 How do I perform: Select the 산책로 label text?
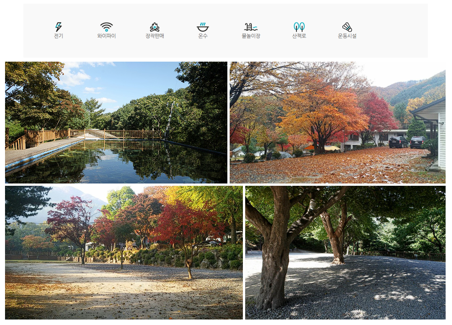coord(299,36)
